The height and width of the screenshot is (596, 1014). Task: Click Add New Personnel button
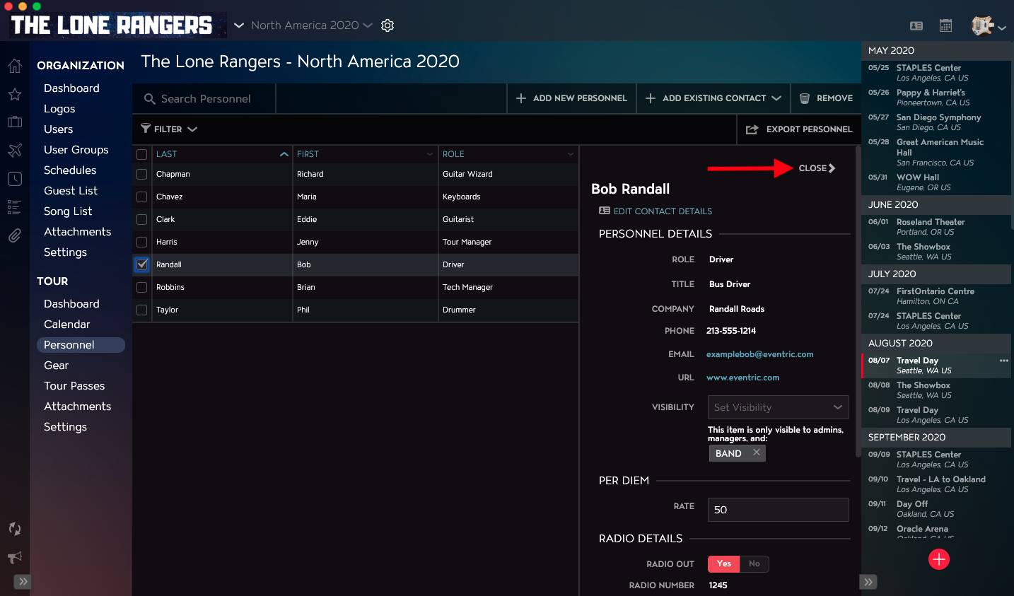point(571,98)
